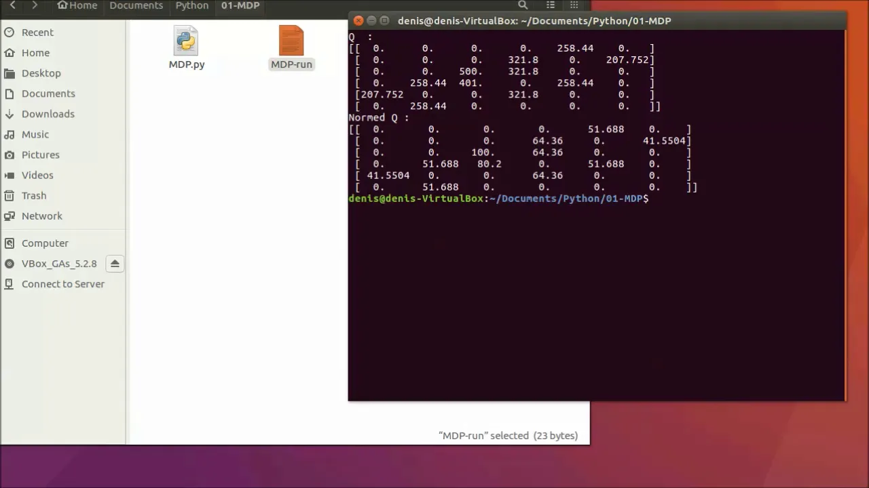Click the Videos film icon in sidebar
869x488 pixels.
tap(10, 175)
